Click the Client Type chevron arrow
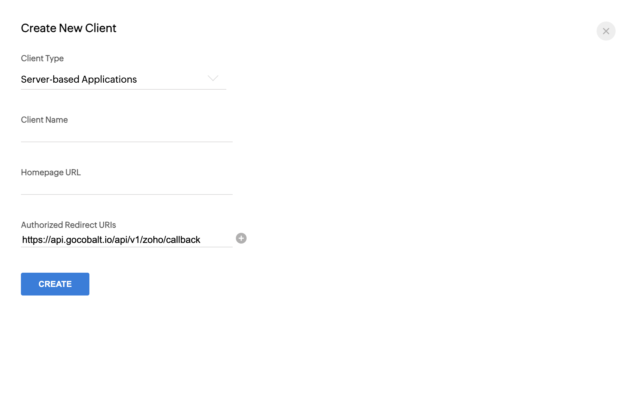The width and height of the screenshot is (634, 394). (212, 78)
